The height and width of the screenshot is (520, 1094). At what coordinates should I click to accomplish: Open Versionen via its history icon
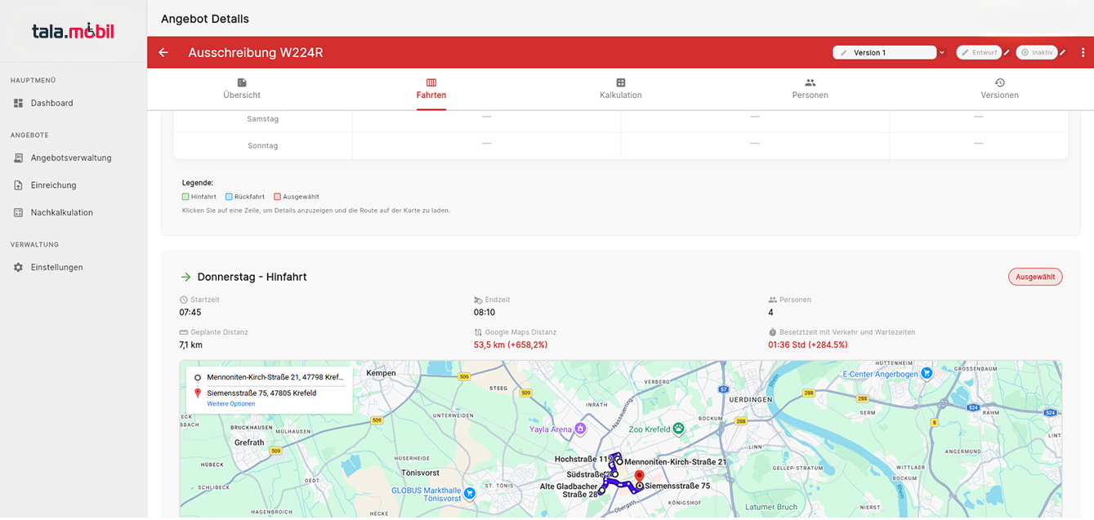pos(999,82)
